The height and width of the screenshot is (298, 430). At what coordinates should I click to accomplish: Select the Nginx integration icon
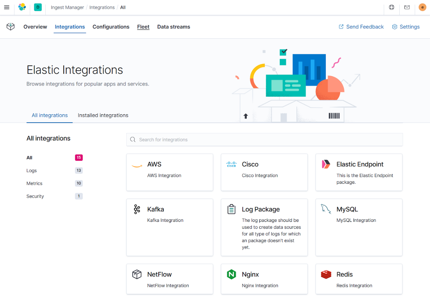click(231, 274)
